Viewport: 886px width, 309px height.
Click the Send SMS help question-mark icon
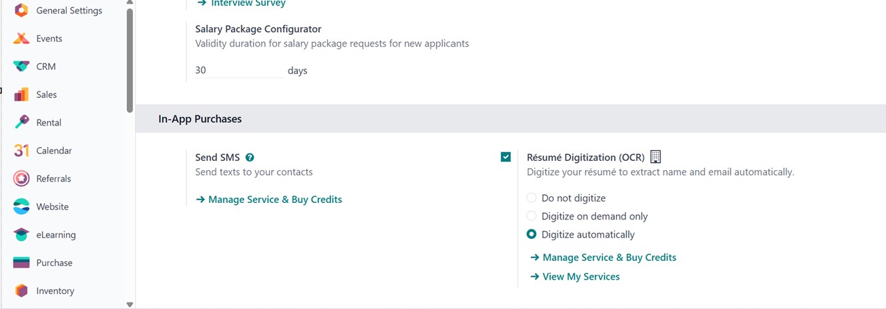(250, 158)
